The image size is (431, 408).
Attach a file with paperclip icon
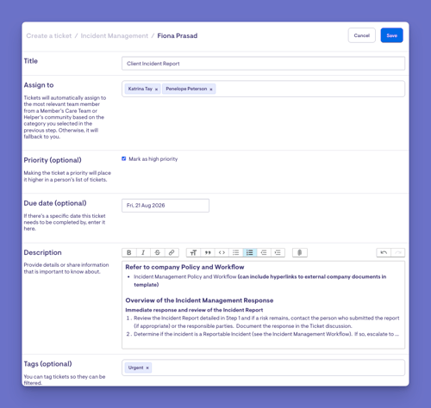click(x=300, y=252)
